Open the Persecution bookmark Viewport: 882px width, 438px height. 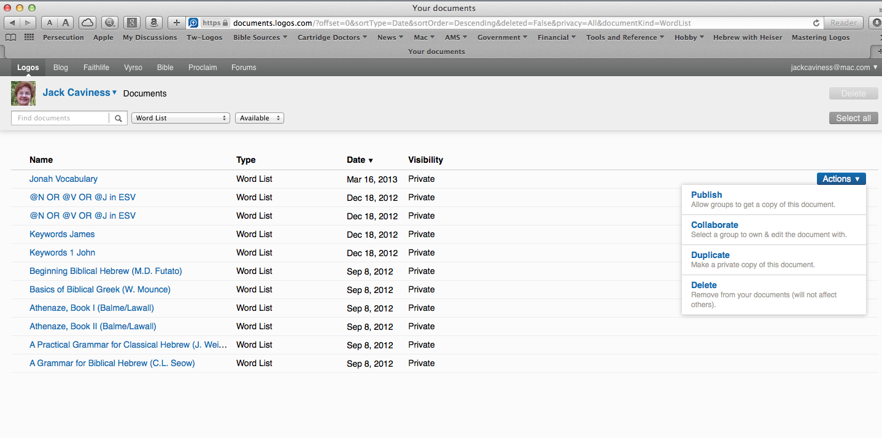click(x=63, y=37)
